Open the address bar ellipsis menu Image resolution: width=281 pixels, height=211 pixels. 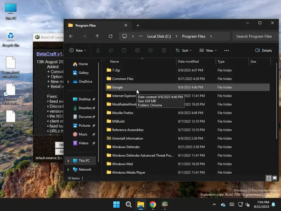(x=141, y=36)
